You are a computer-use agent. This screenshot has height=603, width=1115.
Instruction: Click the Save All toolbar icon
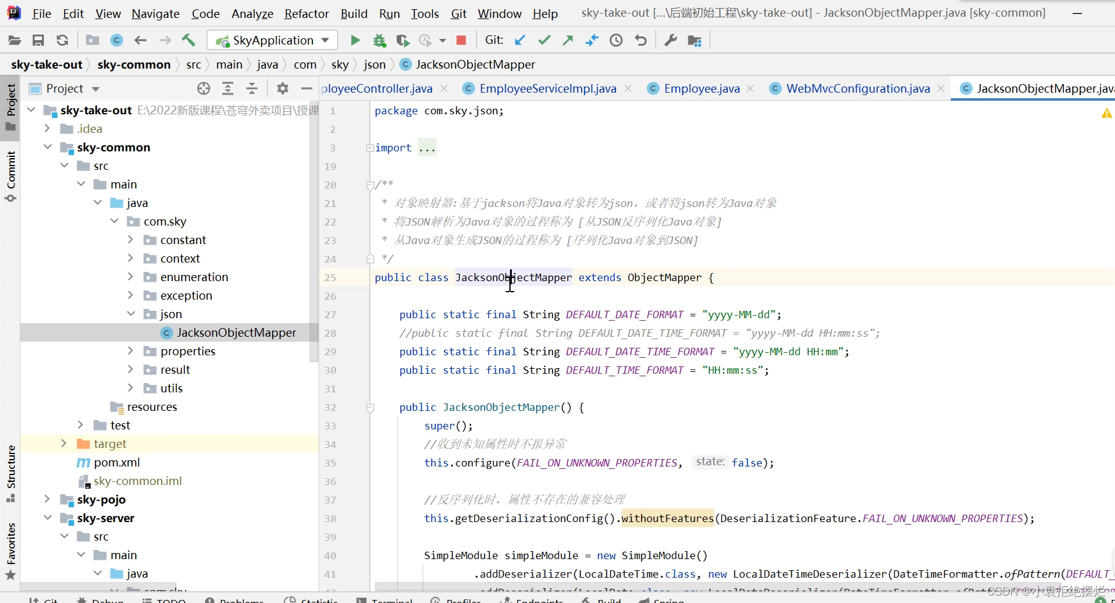click(x=38, y=40)
